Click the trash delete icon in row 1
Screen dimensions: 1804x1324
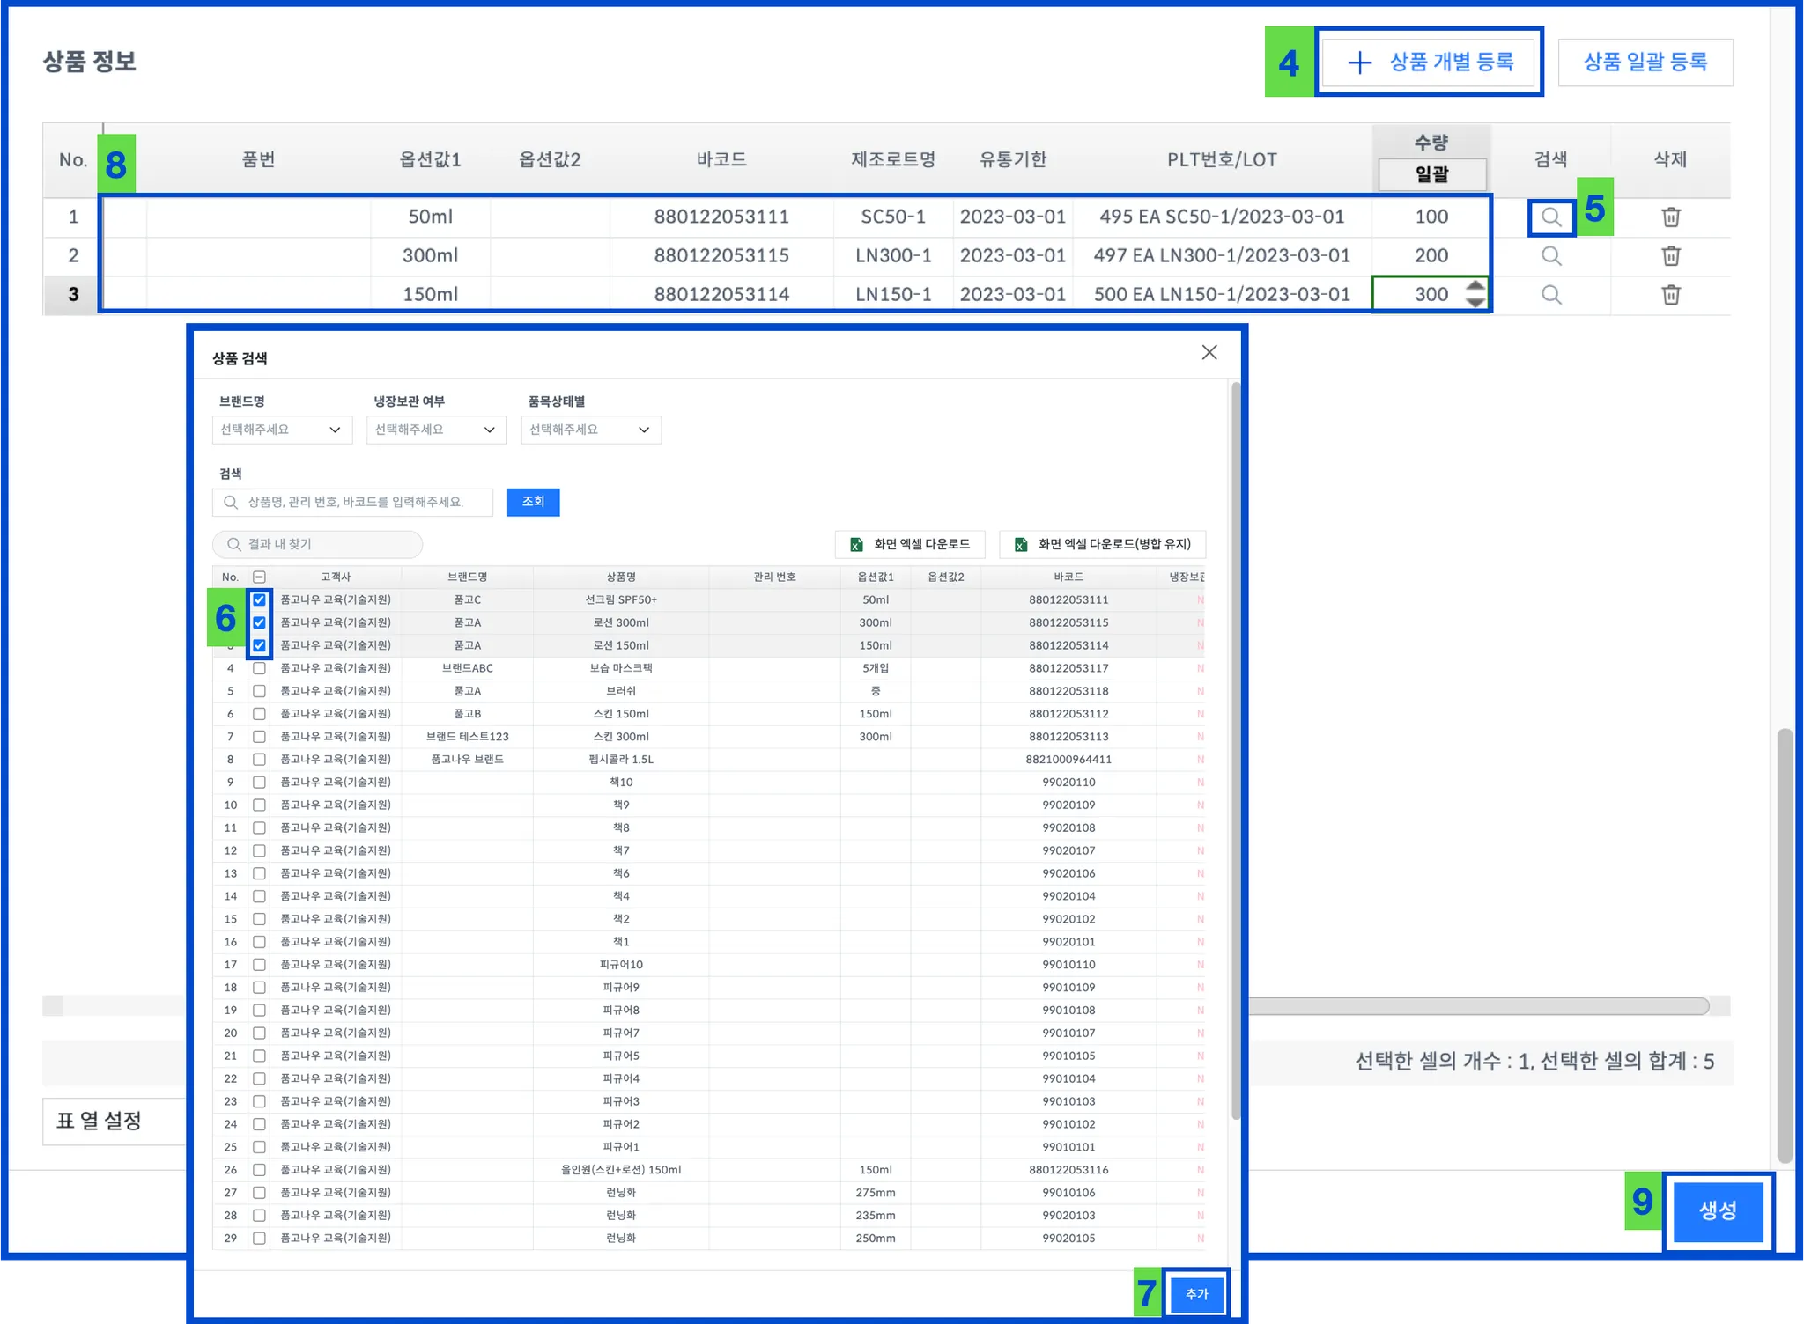tap(1670, 217)
